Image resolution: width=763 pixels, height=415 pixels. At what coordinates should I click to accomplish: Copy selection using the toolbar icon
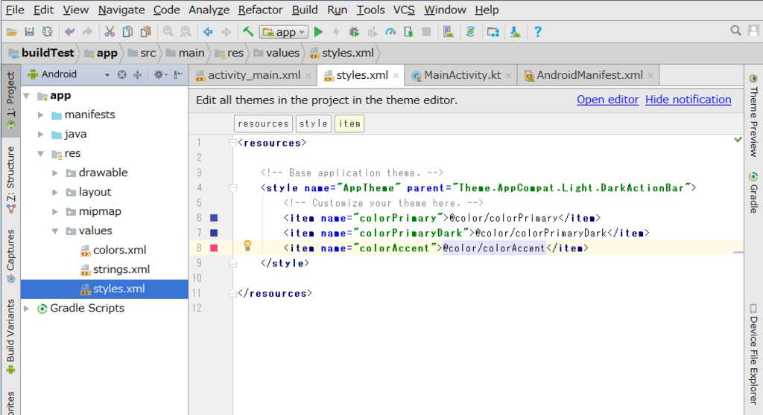pyautogui.click(x=127, y=32)
